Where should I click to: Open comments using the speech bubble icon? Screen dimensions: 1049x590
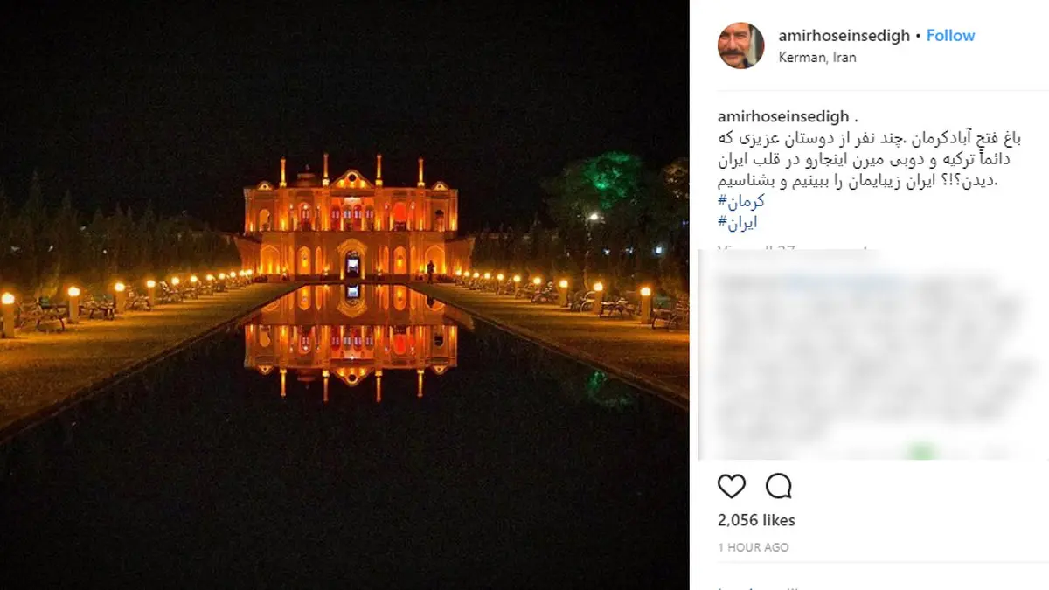pos(779,486)
